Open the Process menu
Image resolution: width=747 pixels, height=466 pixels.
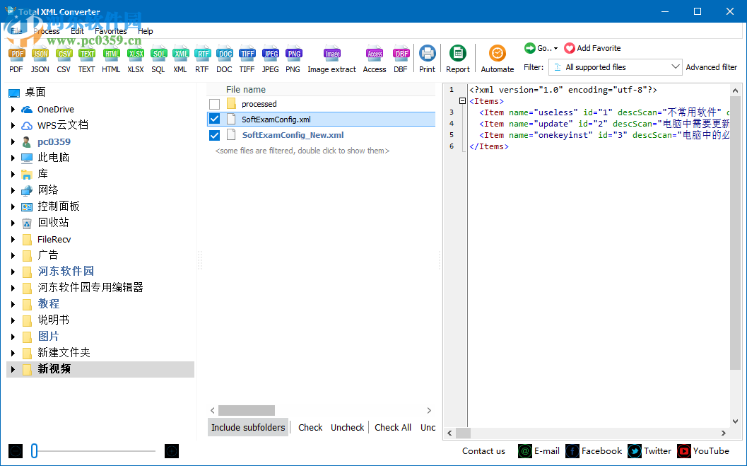click(x=46, y=30)
